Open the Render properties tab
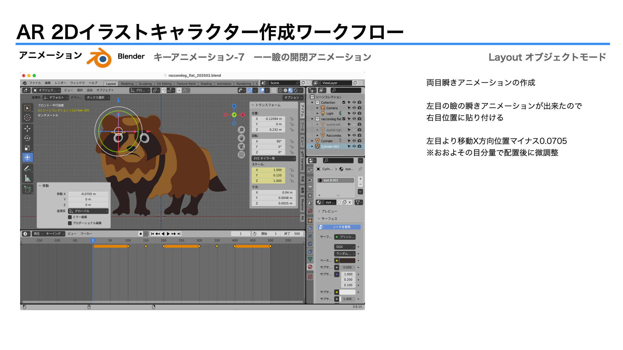The width and height of the screenshot is (623, 350). [x=310, y=180]
